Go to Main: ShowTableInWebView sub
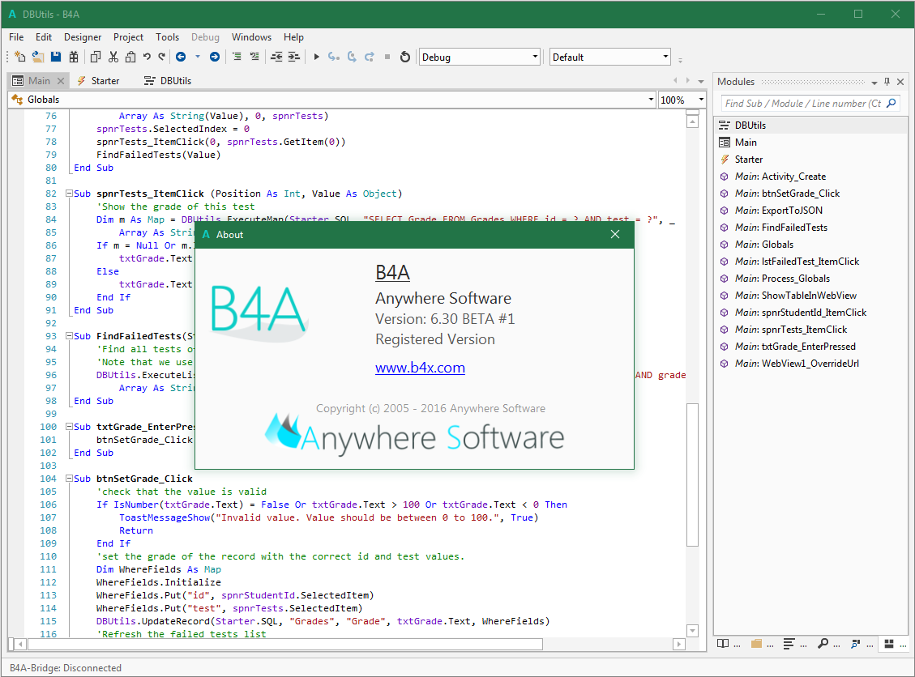Image resolution: width=915 pixels, height=677 pixels. tap(810, 295)
